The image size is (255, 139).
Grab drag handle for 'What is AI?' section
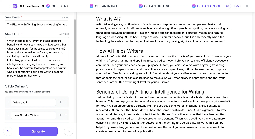click(x=8, y=102)
